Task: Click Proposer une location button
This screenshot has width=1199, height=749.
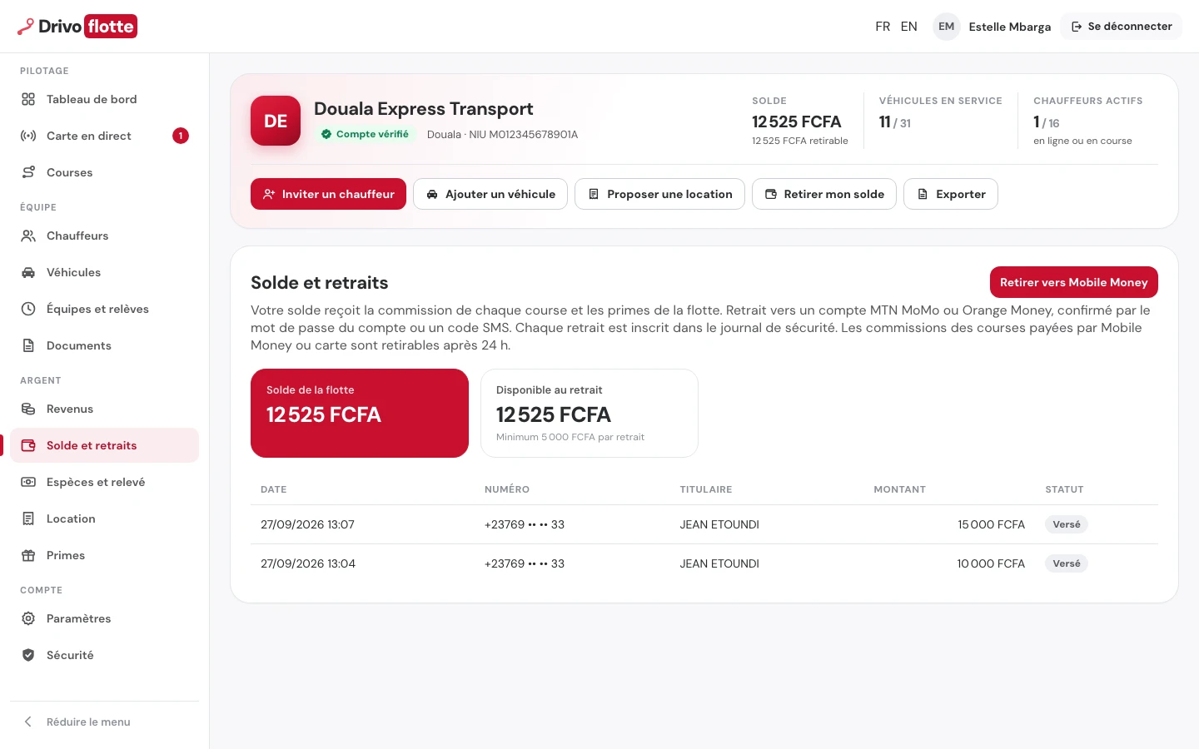Action: click(659, 194)
